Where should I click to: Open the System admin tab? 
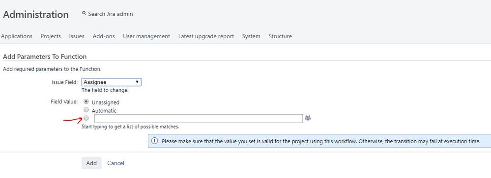coord(251,36)
